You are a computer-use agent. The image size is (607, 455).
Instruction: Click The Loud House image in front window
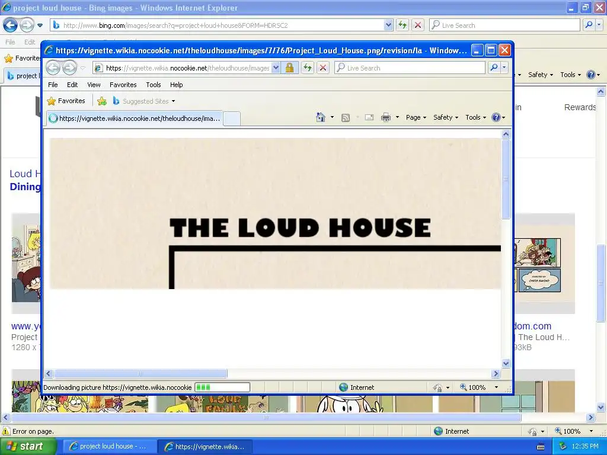click(275, 213)
